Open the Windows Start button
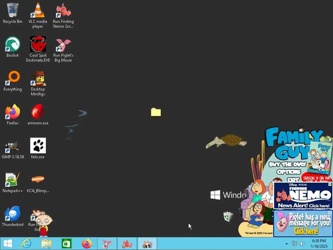The image size is (333, 250). coord(8,243)
